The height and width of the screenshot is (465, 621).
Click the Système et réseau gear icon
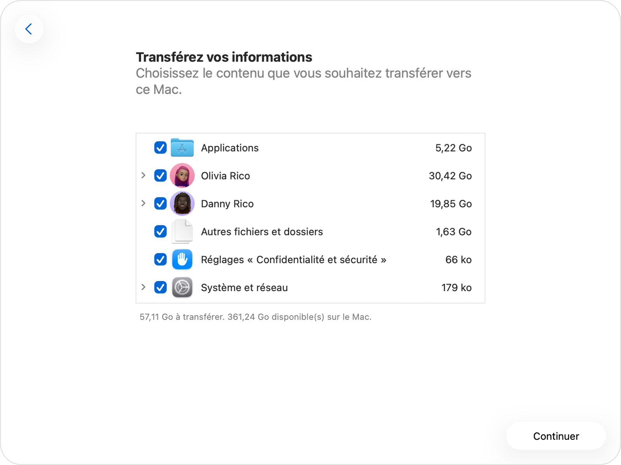[x=182, y=287]
